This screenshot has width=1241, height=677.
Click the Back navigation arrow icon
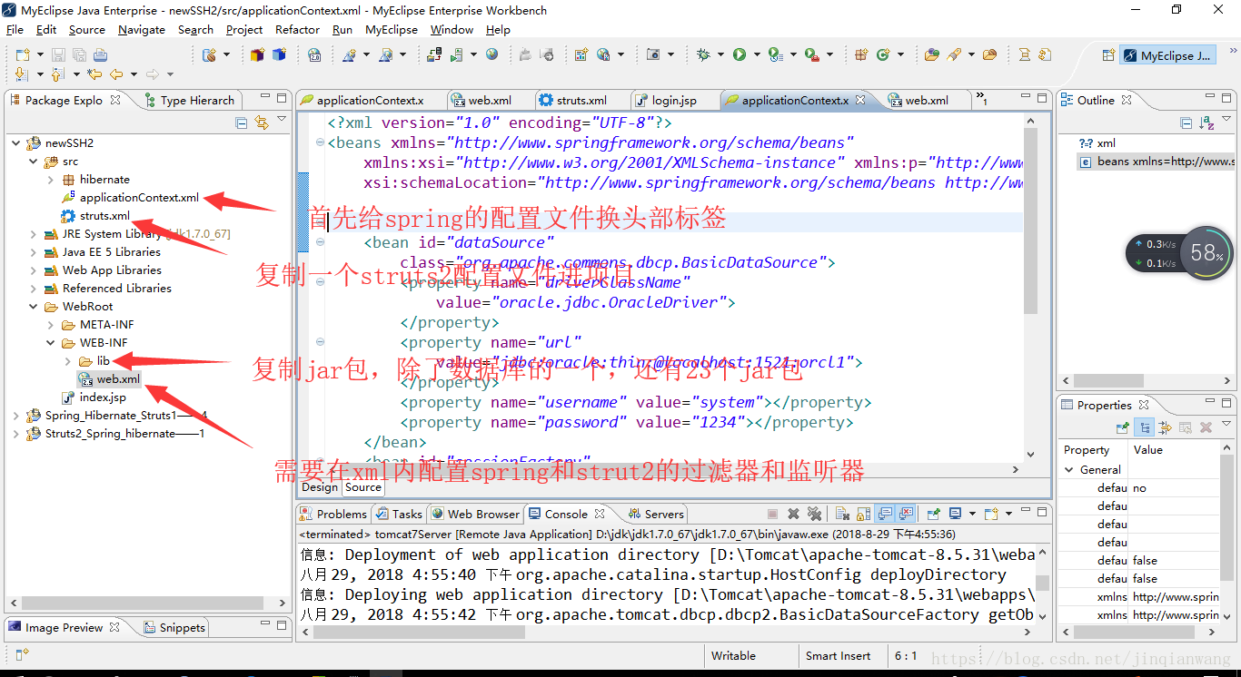116,74
